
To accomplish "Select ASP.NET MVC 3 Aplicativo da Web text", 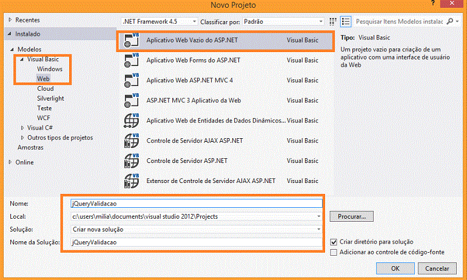I will click(193, 101).
